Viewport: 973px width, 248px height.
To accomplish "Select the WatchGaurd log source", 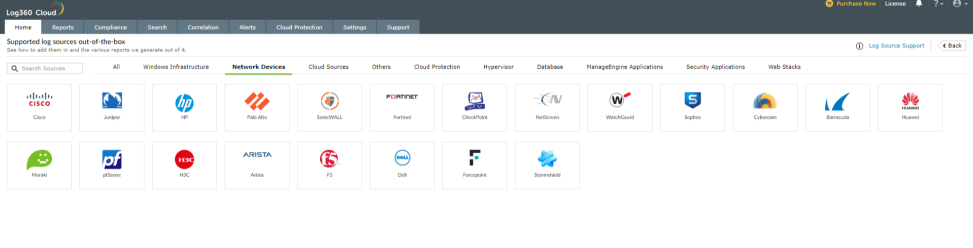I will pos(620,108).
